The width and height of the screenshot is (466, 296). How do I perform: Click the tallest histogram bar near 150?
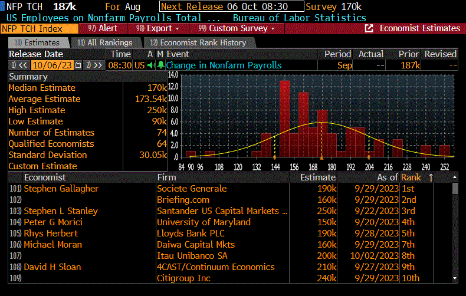[285, 119]
